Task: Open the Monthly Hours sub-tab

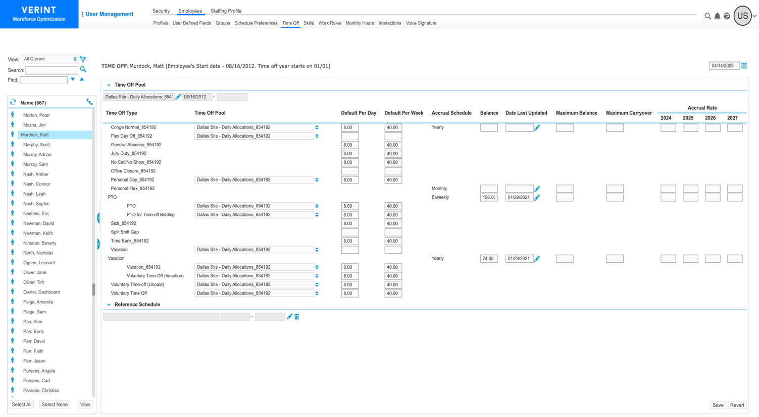Action: tap(360, 23)
